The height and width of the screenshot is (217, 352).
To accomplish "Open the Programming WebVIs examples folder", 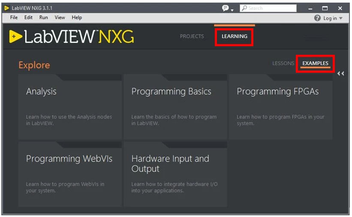I will [x=70, y=174].
